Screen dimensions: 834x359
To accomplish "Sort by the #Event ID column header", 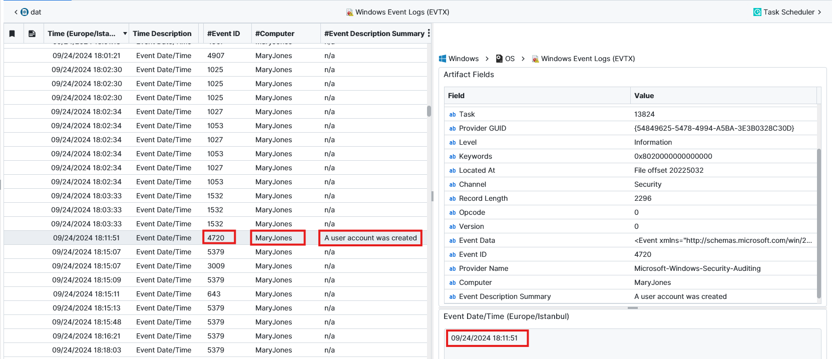I will (223, 34).
